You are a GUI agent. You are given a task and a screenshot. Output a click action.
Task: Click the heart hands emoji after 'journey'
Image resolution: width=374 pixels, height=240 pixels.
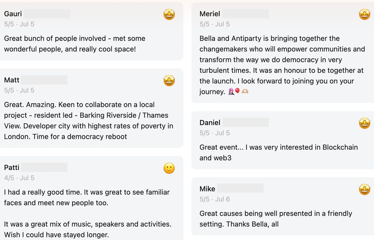(x=245, y=91)
